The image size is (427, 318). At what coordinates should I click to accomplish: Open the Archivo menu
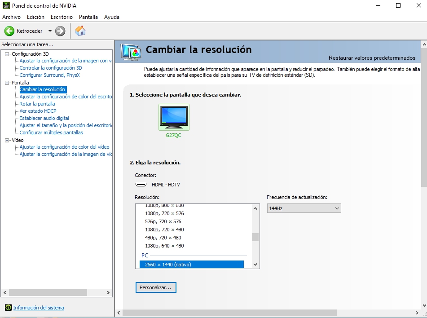tap(11, 17)
